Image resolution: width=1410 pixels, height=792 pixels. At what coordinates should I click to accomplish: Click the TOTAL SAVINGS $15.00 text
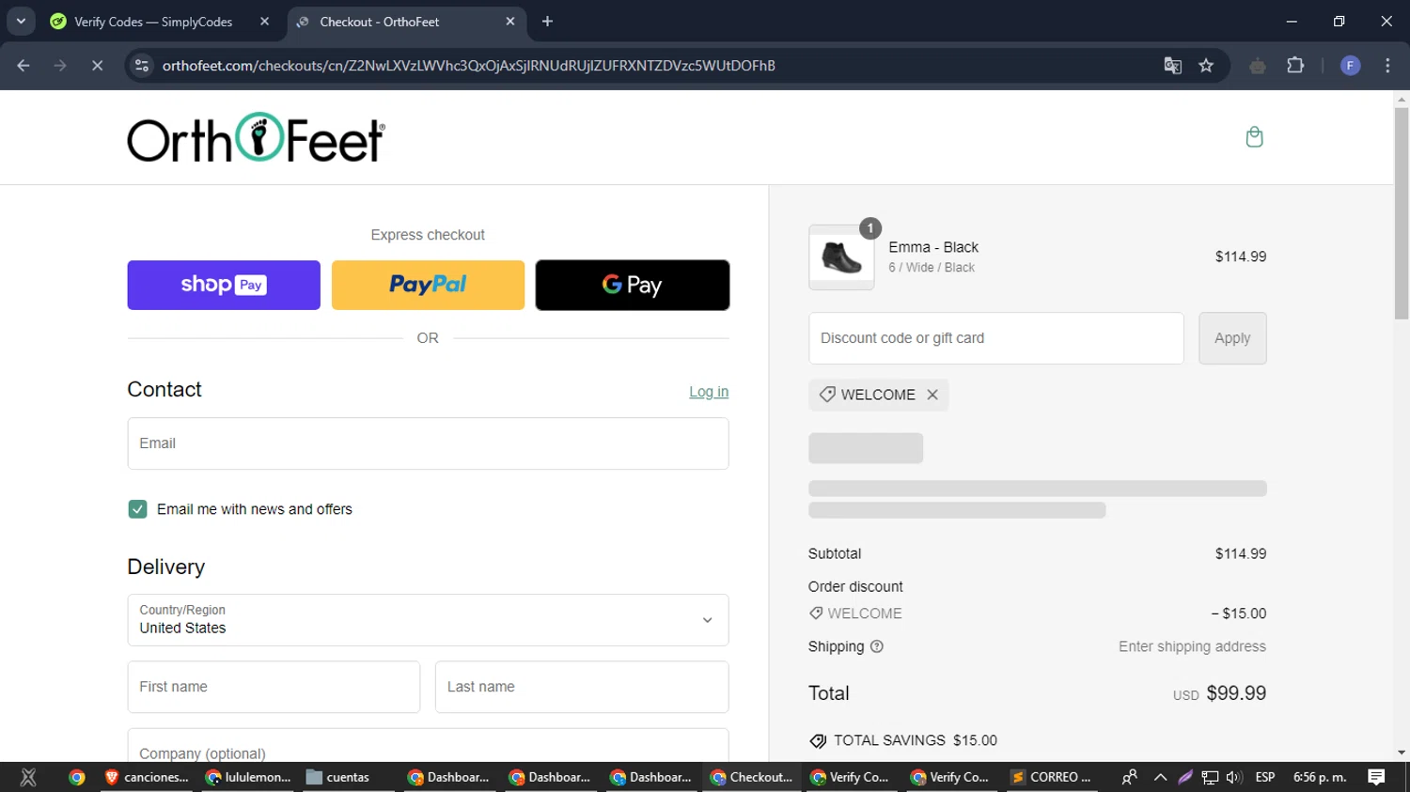coord(916,740)
